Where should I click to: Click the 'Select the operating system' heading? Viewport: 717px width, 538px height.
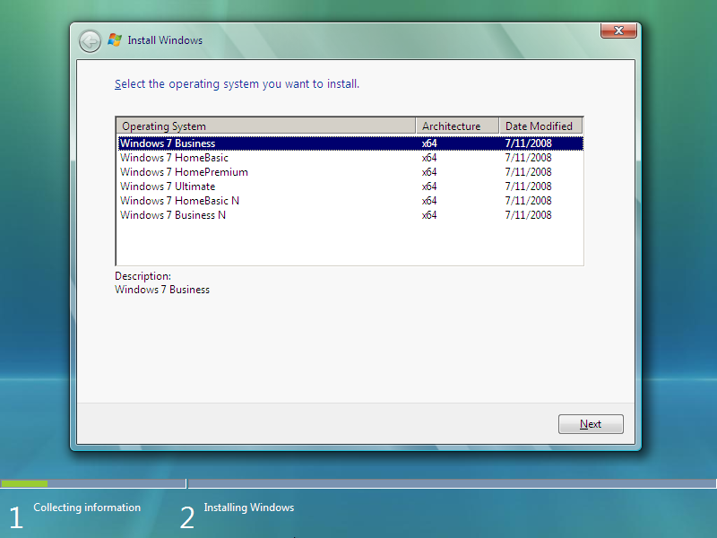[x=237, y=84]
